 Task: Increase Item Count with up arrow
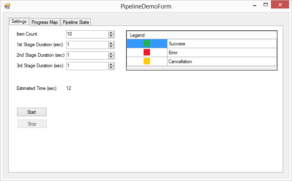(111, 32)
